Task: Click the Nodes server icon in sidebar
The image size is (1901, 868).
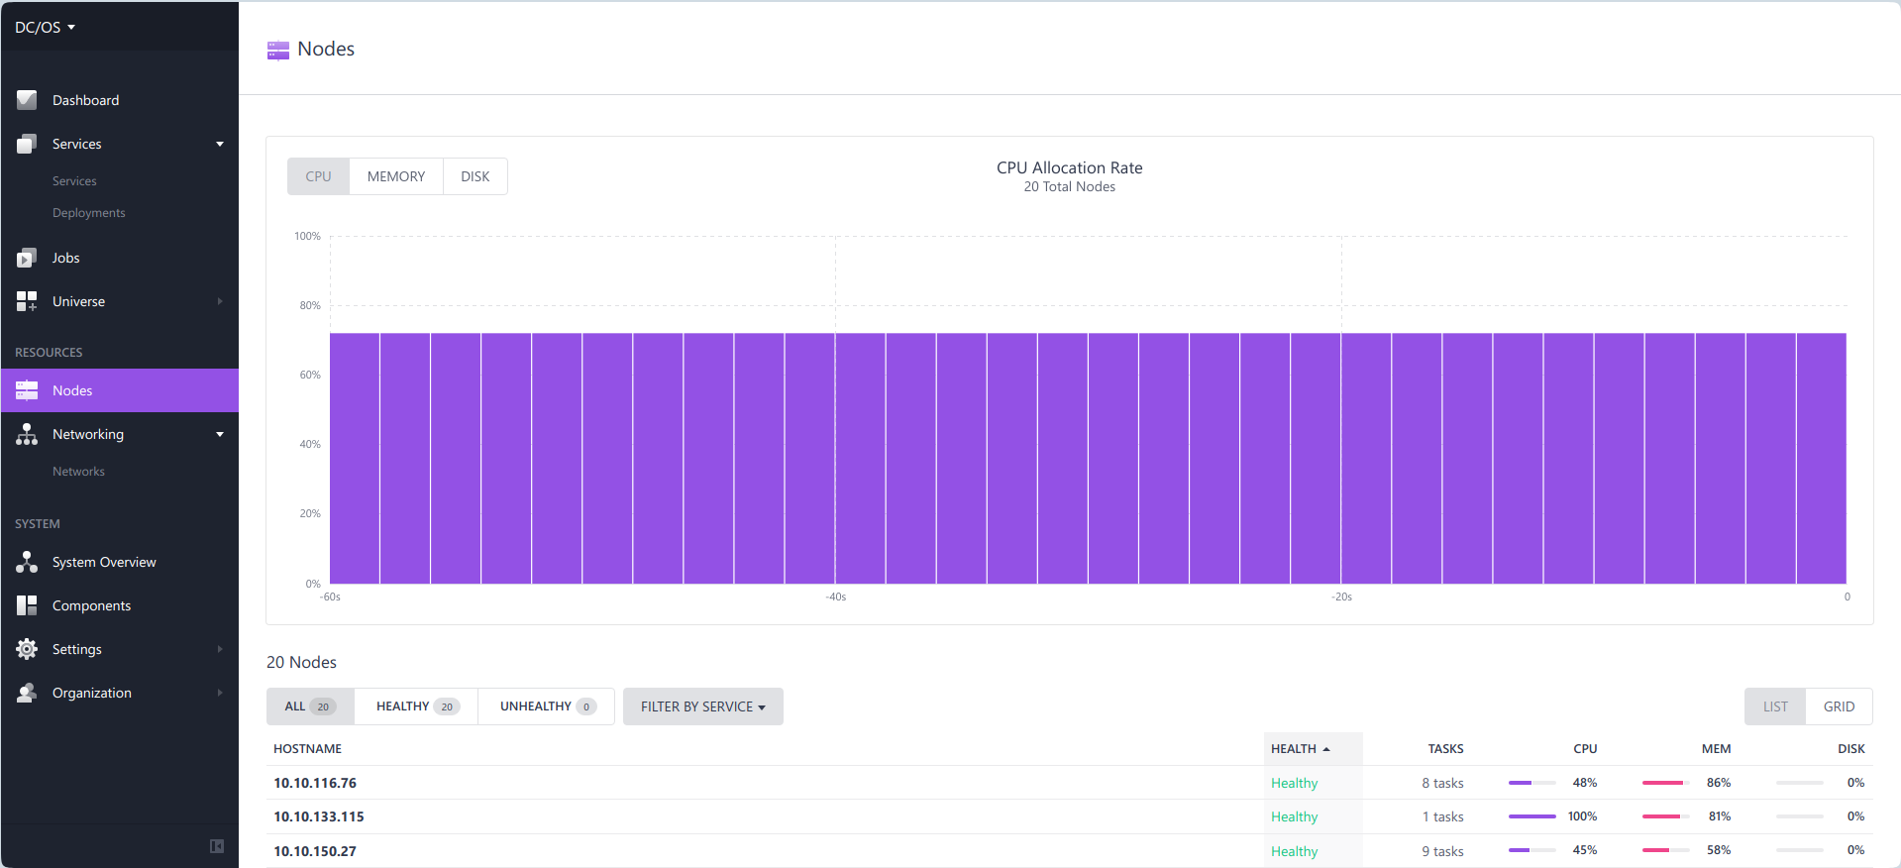Action: click(27, 390)
